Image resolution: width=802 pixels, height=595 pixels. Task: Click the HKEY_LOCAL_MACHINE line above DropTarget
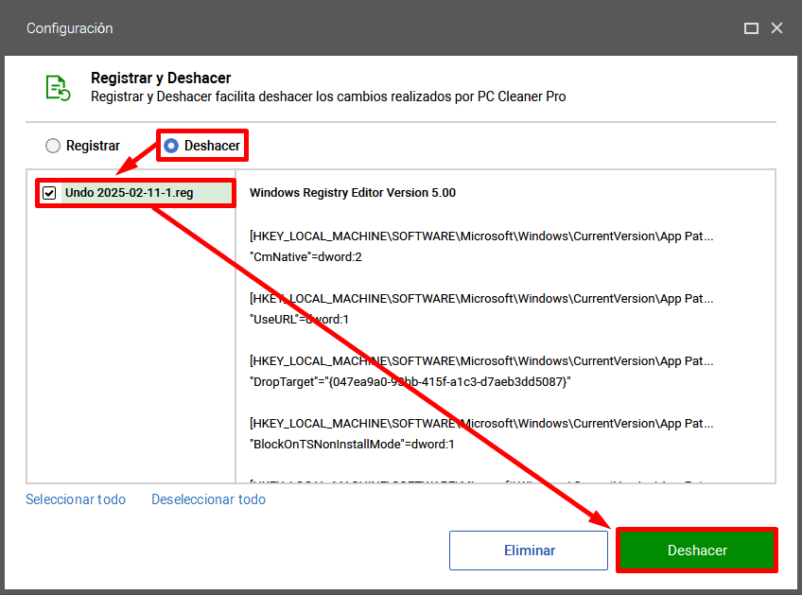click(481, 361)
